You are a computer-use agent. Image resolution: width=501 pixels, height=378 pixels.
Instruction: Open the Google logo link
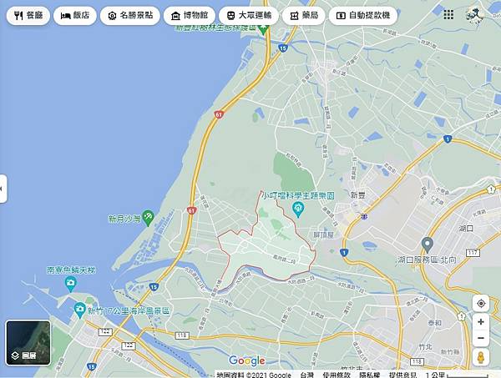[247, 360]
